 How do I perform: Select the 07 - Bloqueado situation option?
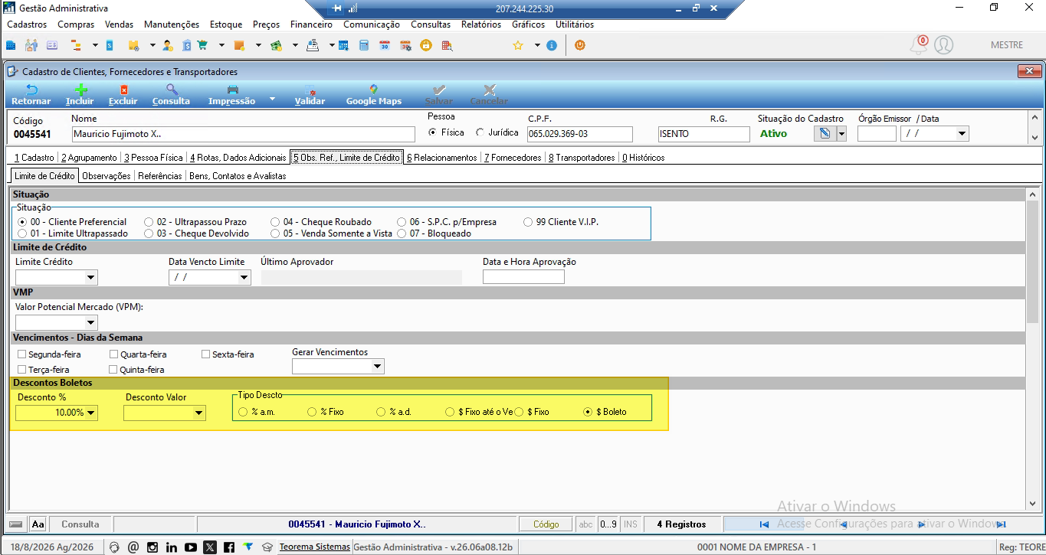[x=402, y=233]
